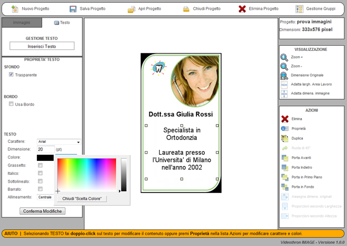This screenshot has height=246, width=347.
Task: Open the Allineamento Centrale dropdown
Action: [45, 197]
